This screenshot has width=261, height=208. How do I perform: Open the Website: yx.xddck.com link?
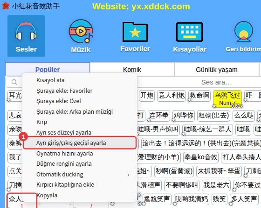(141, 6)
